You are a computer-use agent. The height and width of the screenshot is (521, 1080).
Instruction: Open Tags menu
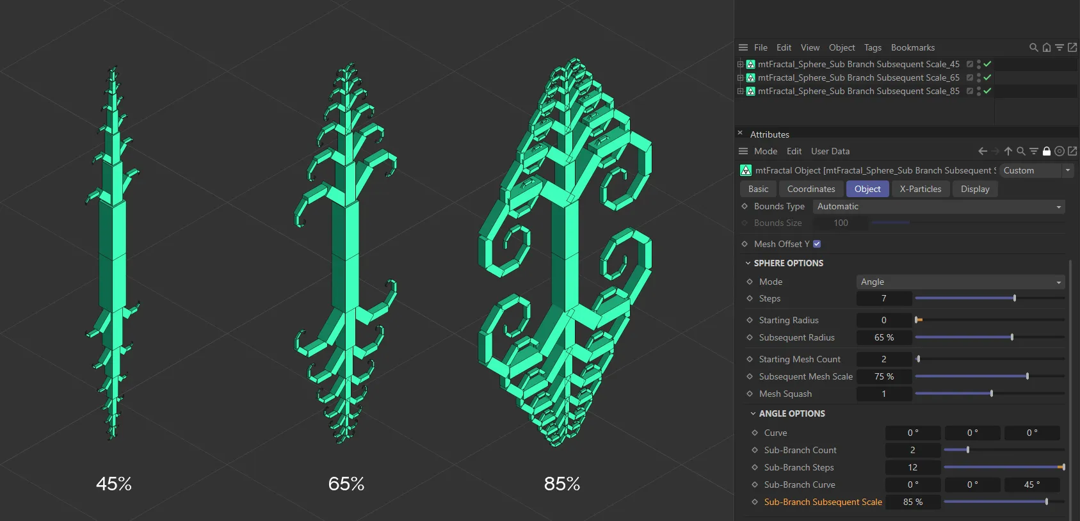click(x=873, y=47)
